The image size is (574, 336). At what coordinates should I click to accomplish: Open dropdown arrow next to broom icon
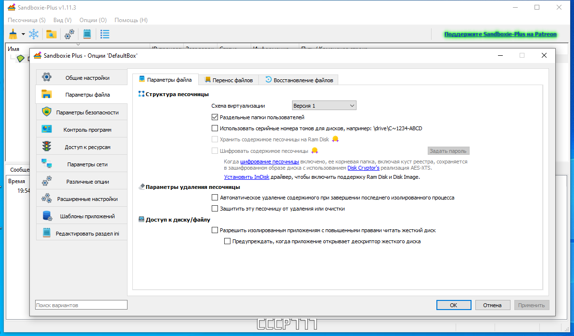pyautogui.click(x=23, y=34)
